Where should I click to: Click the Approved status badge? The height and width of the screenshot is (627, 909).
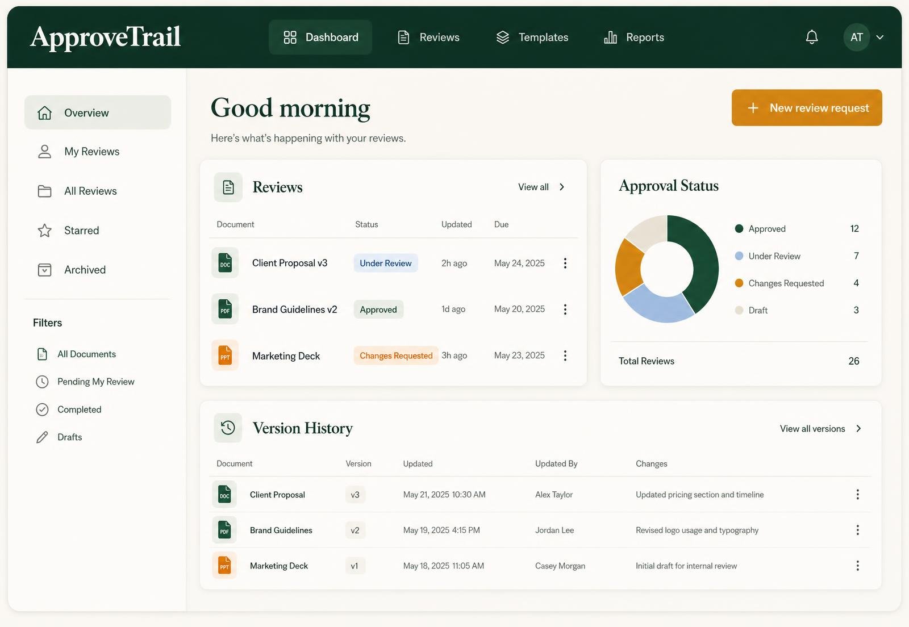click(x=378, y=310)
